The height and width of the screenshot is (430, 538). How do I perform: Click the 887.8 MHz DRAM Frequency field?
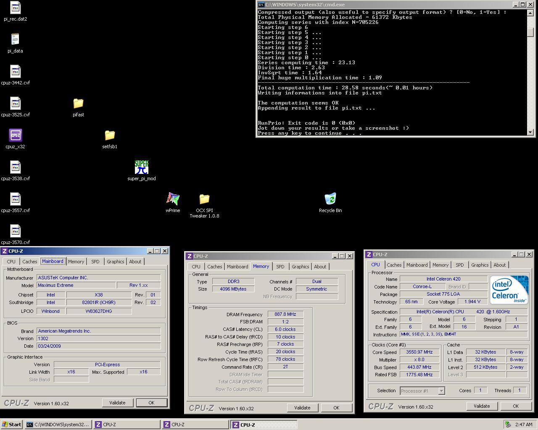click(285, 315)
